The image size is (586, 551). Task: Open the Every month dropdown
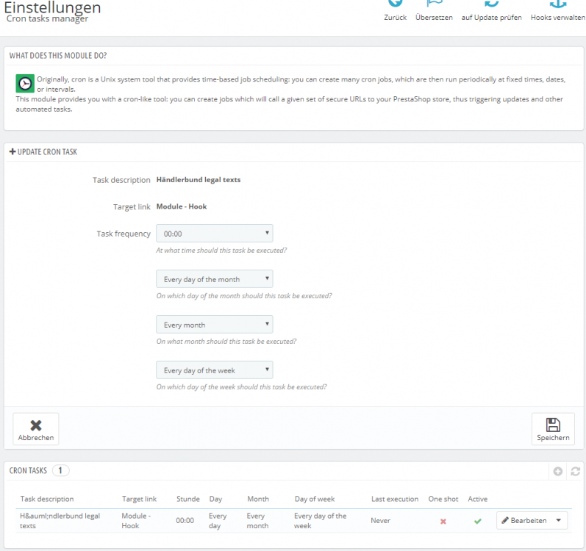coord(215,325)
